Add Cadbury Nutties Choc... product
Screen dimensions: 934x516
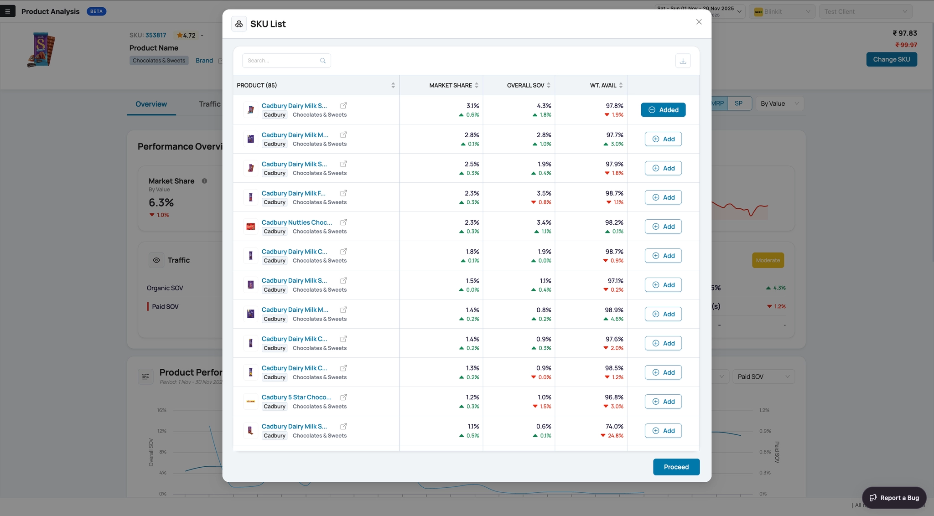pos(663,227)
